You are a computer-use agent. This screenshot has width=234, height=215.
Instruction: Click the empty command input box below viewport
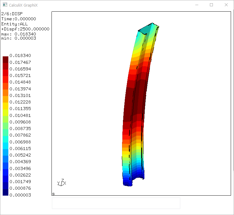click(x=116, y=203)
